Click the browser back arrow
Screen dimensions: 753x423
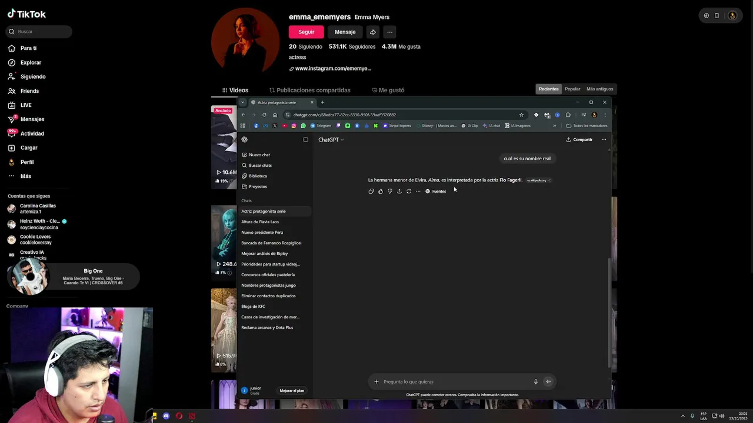(x=243, y=115)
